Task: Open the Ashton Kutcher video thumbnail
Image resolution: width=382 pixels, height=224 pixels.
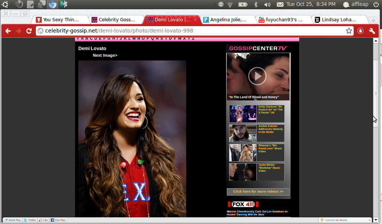Action: [x=242, y=133]
